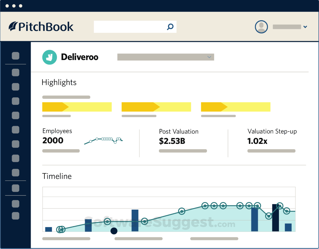
Task: Click the progress bar under the Employees stat
Action: tap(61, 151)
